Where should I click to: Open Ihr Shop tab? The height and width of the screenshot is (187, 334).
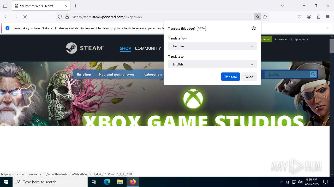click(84, 74)
